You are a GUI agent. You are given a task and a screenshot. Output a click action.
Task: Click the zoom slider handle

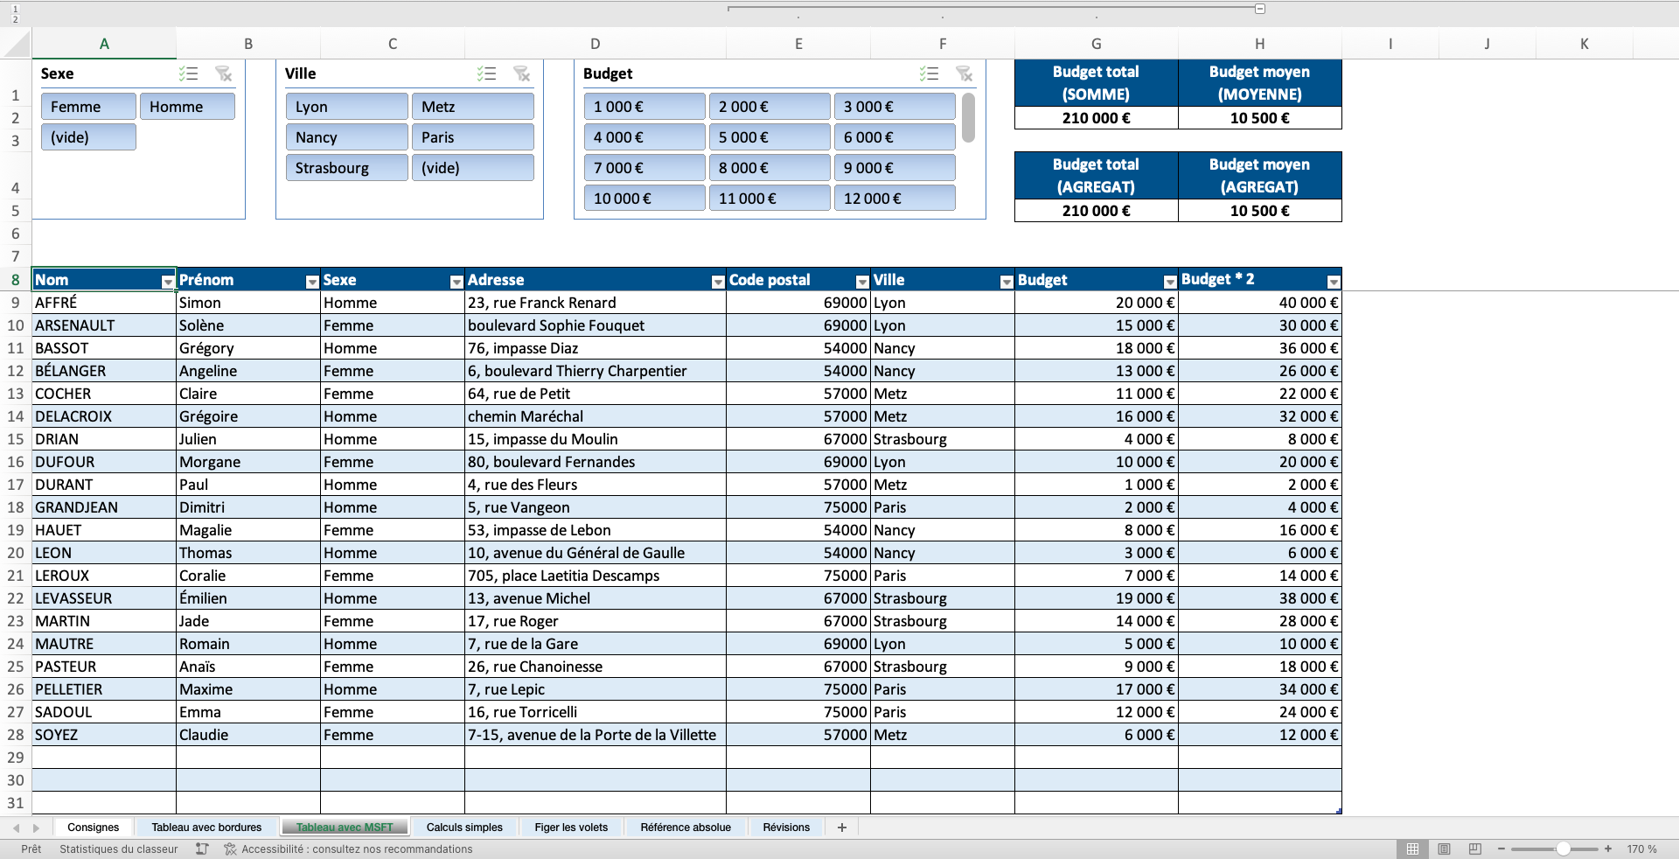pyautogui.click(x=1563, y=849)
